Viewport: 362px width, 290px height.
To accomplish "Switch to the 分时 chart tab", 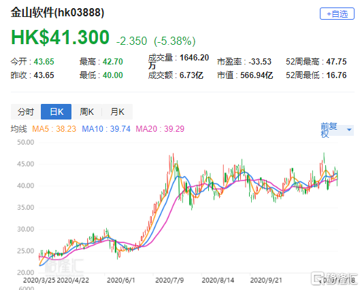I will coord(26,111).
